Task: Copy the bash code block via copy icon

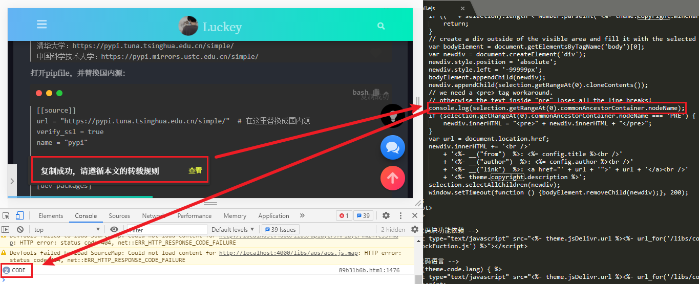Action: coord(376,92)
